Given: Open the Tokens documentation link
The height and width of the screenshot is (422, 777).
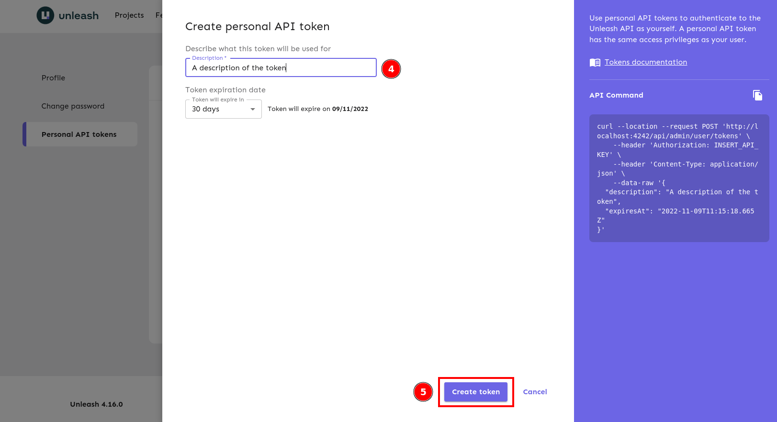Looking at the screenshot, I should (645, 62).
